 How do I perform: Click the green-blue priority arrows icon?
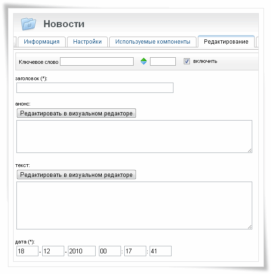coord(143,61)
